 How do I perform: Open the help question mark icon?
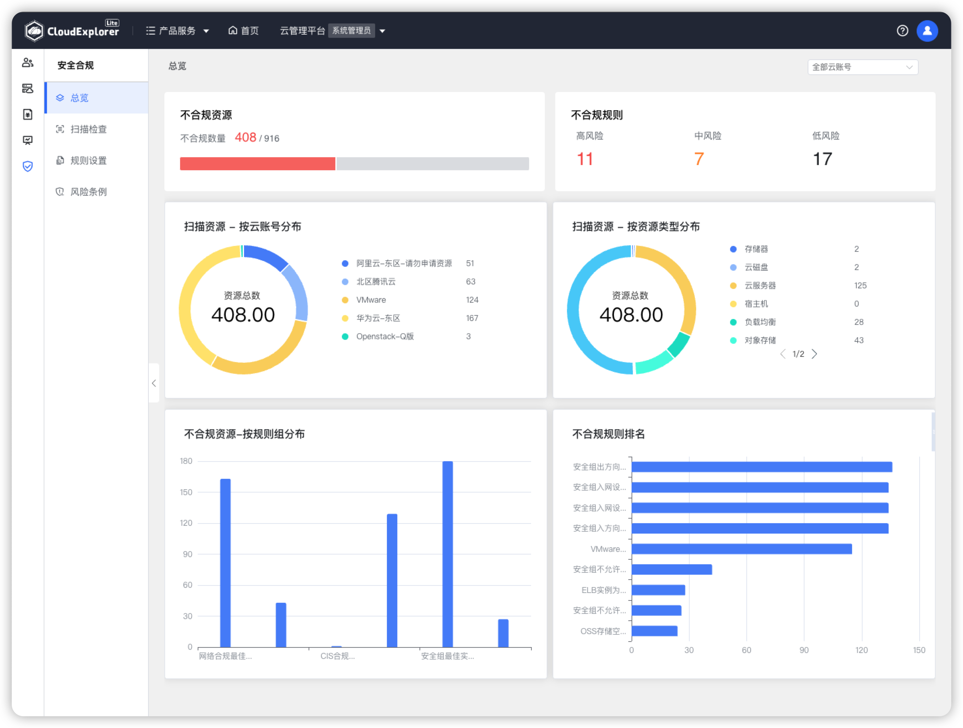(x=903, y=30)
